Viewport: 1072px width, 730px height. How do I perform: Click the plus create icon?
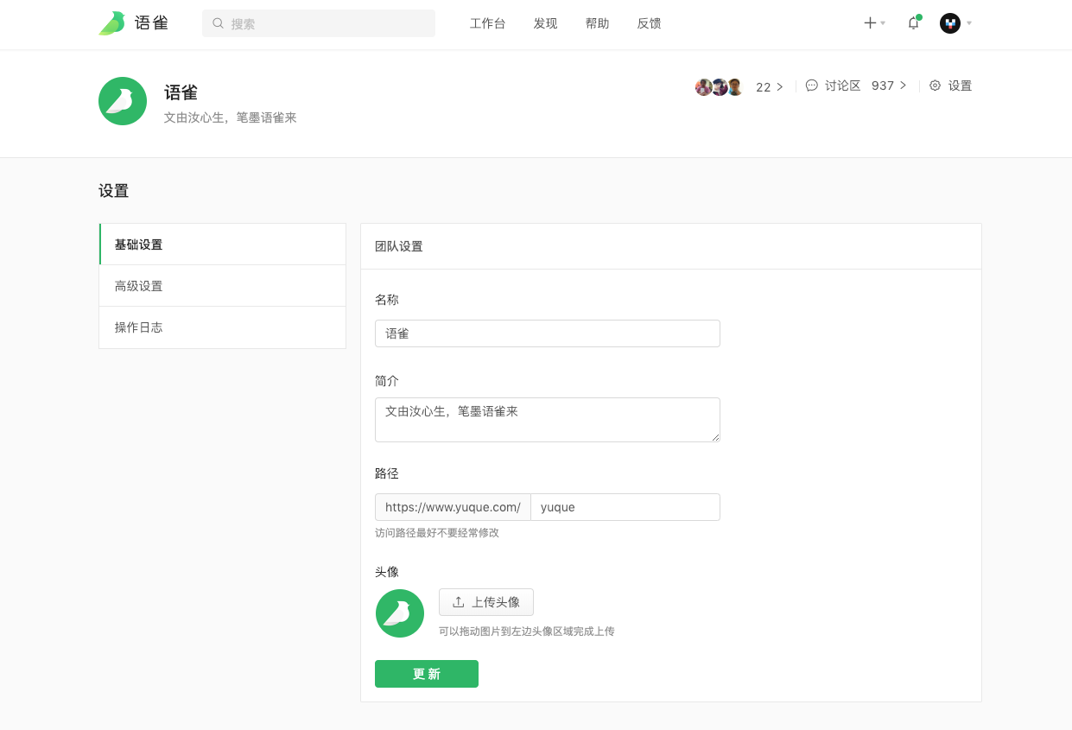click(x=870, y=23)
